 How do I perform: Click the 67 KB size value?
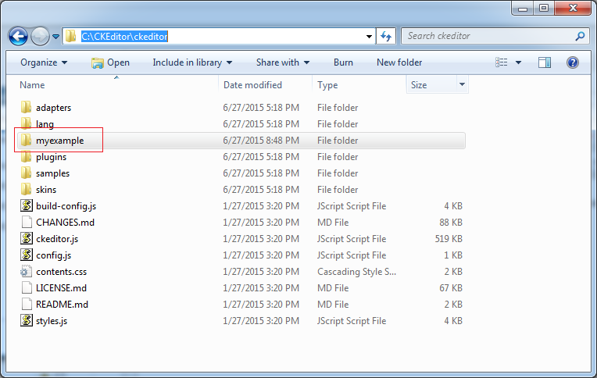coord(451,288)
